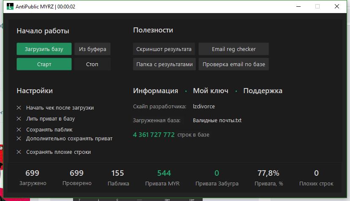Start checking with the Старт button
This screenshot has height=201, width=350.
(x=44, y=64)
